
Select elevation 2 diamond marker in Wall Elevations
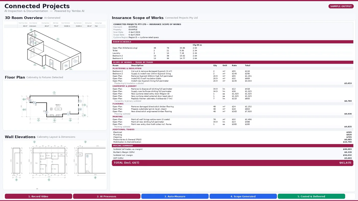click(34, 142)
